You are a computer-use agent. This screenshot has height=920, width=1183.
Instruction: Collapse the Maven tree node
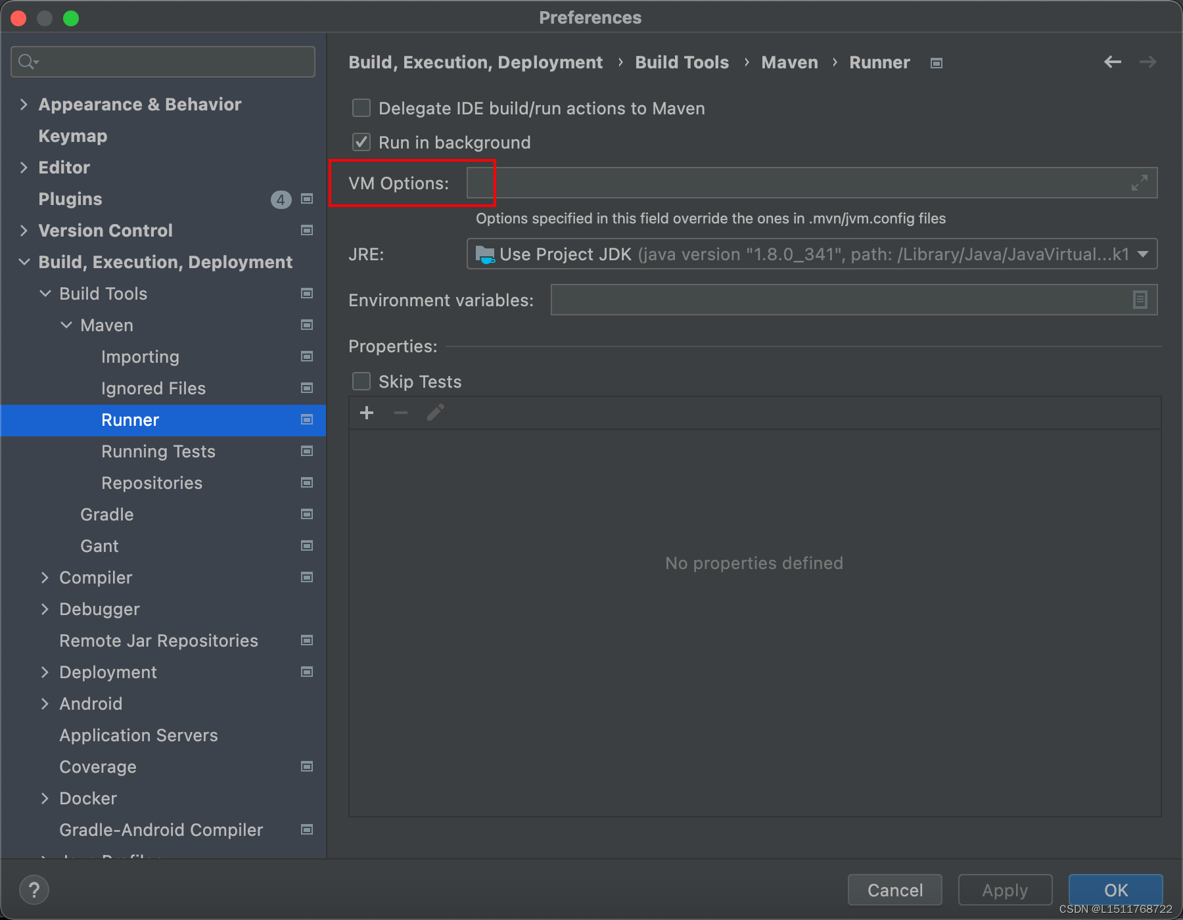click(66, 325)
